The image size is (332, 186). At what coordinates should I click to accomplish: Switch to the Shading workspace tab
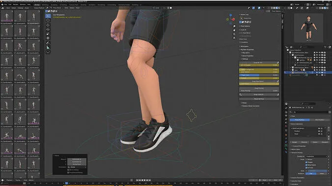[83, 4]
